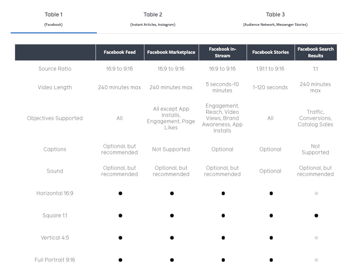Click Facebook Feed Horizontal 16:9 dot

click(x=120, y=194)
